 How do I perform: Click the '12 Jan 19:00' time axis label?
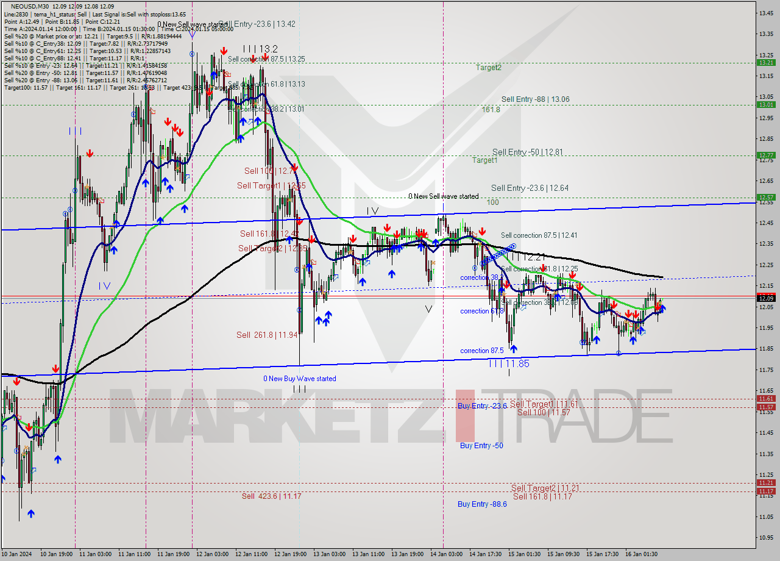pos(290,554)
